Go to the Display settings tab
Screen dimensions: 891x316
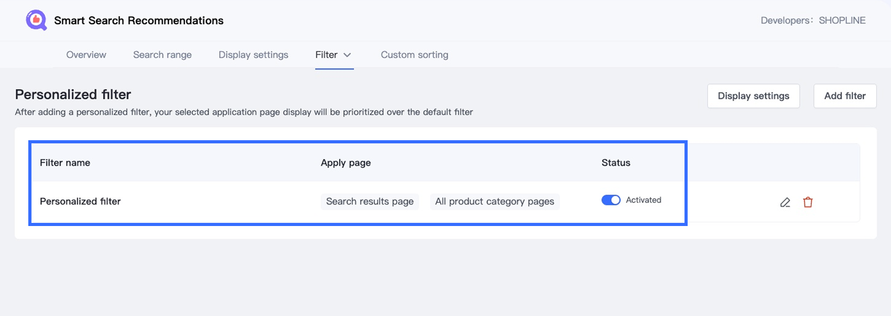(x=253, y=55)
